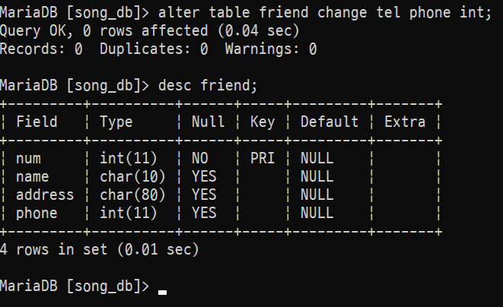Click the 'Default' column header
The width and height of the screenshot is (503, 307).
tap(329, 122)
